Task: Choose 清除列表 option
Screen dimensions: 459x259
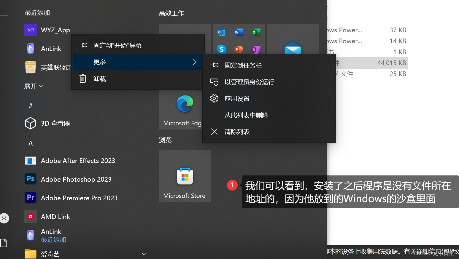Action: pos(269,132)
